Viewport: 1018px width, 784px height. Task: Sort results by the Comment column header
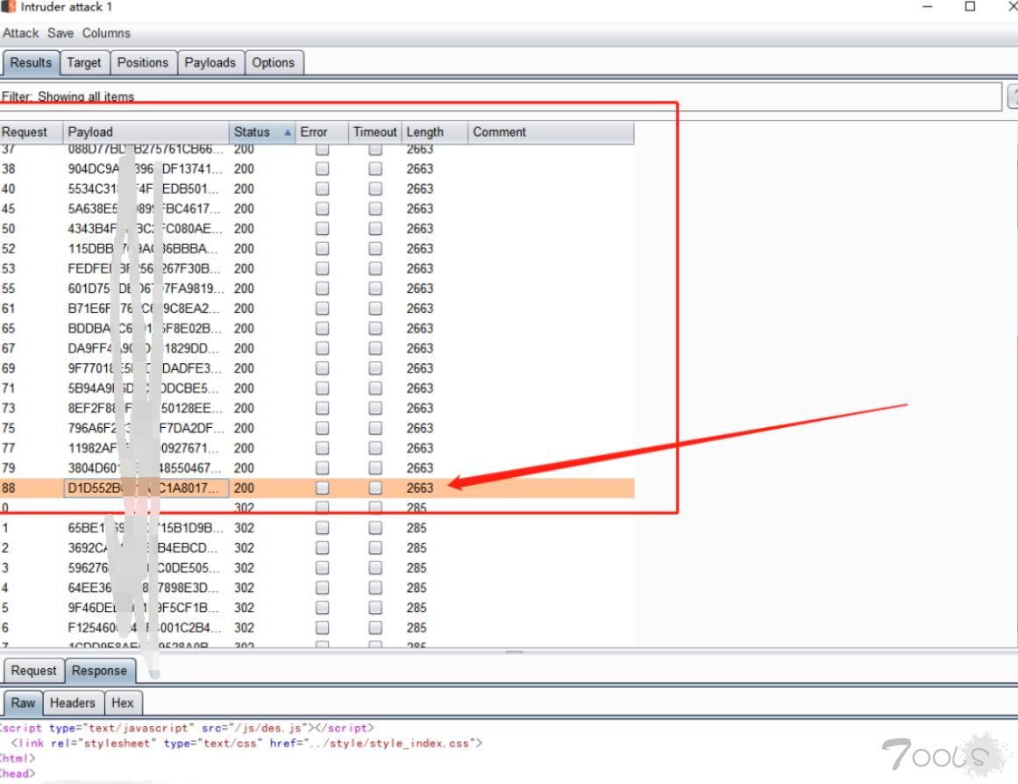(x=552, y=132)
